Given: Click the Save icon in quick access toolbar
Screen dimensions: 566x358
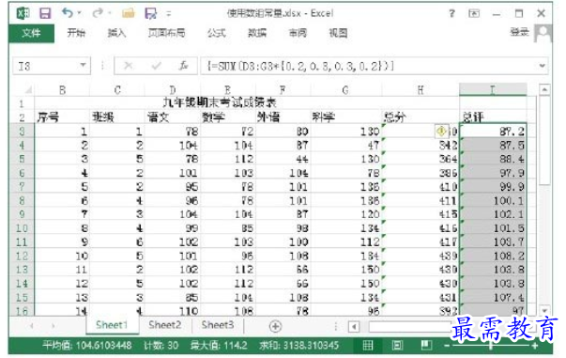Looking at the screenshot, I should 45,13.
